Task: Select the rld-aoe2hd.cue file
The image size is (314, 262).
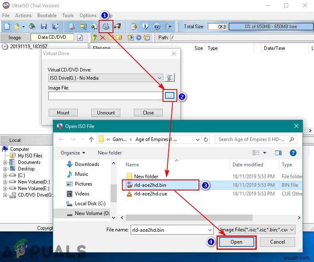Action: tap(151, 194)
